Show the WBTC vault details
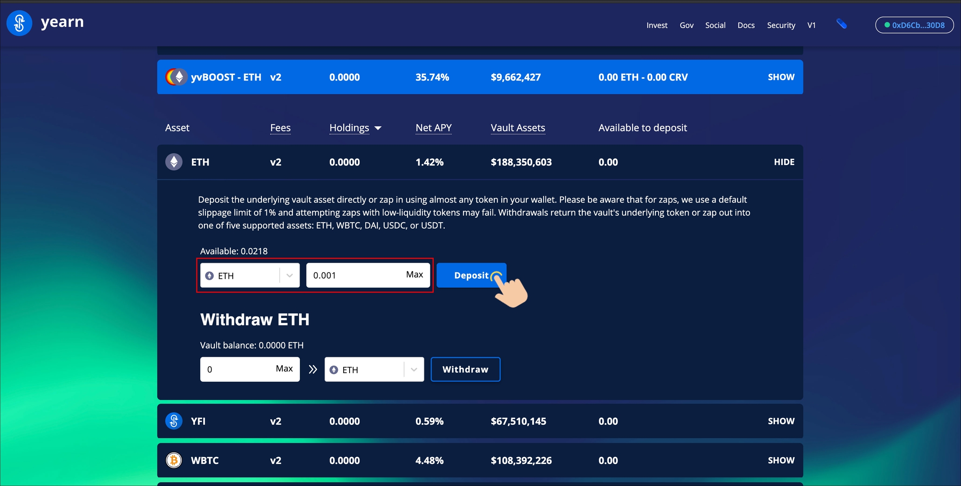The height and width of the screenshot is (486, 961). 780,460
